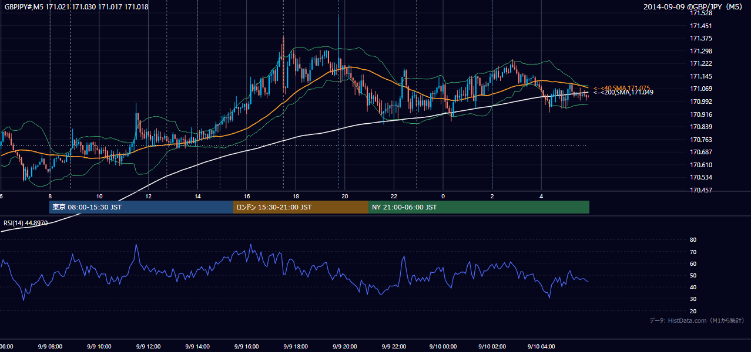Select the 東京 08:00-15:30 JST session bar
This screenshot has height=352, width=751.
click(x=141, y=207)
